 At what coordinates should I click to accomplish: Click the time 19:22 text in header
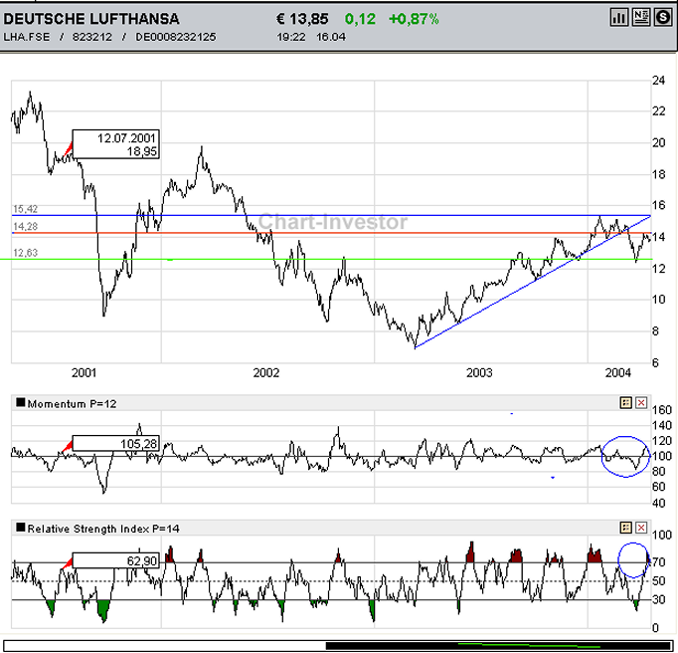(290, 37)
